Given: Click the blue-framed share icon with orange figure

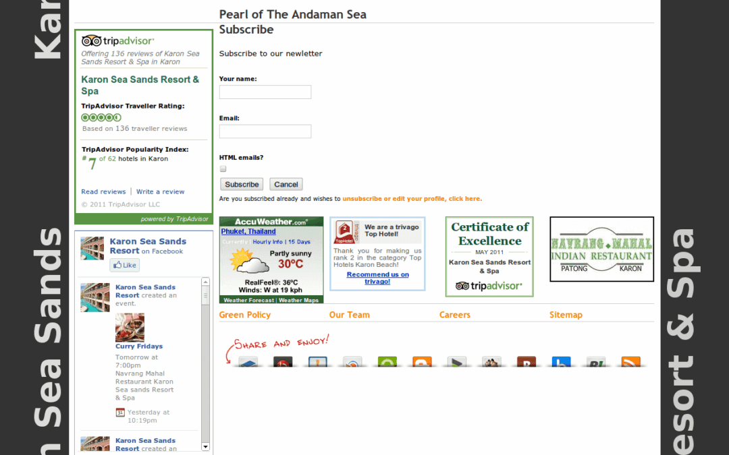Looking at the screenshot, I should 317,362.
